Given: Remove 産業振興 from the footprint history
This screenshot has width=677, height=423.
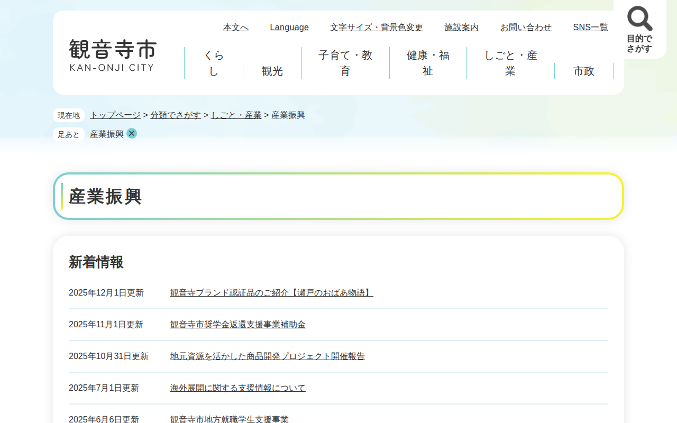Looking at the screenshot, I should tap(132, 133).
